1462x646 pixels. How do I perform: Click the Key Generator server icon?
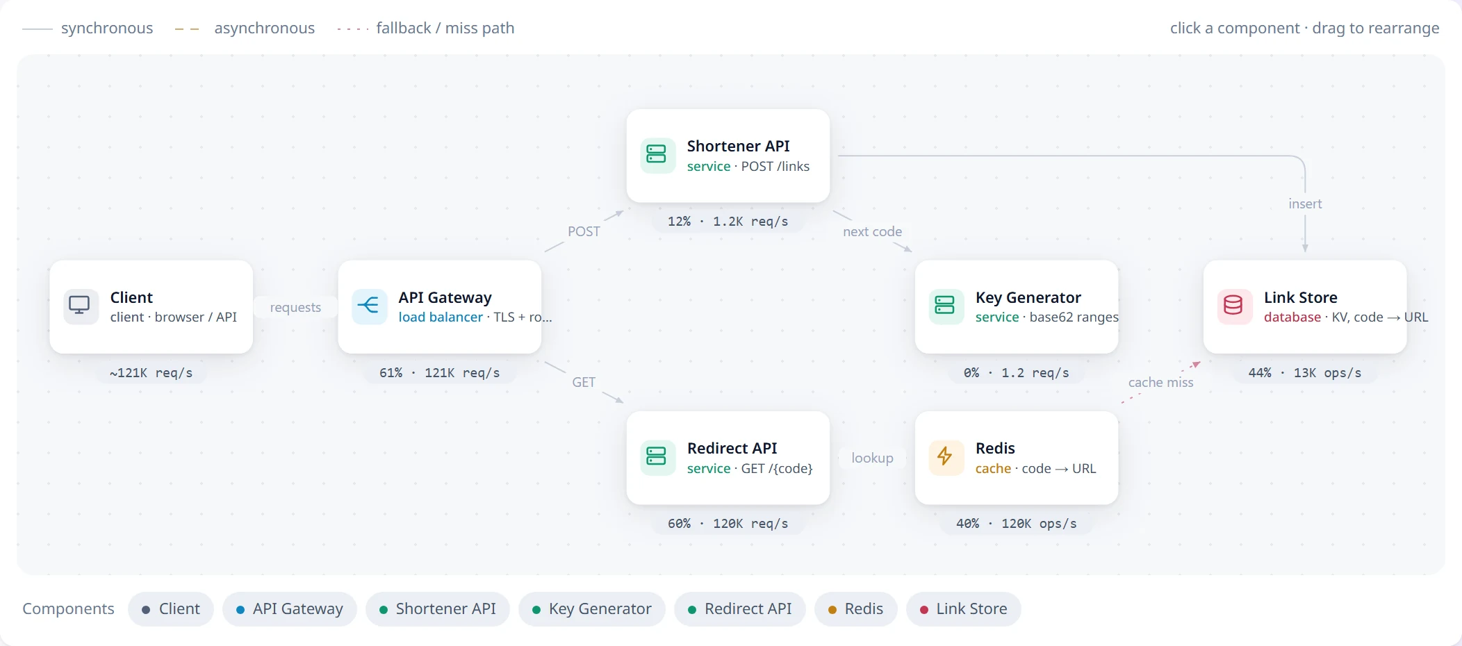[x=946, y=306]
